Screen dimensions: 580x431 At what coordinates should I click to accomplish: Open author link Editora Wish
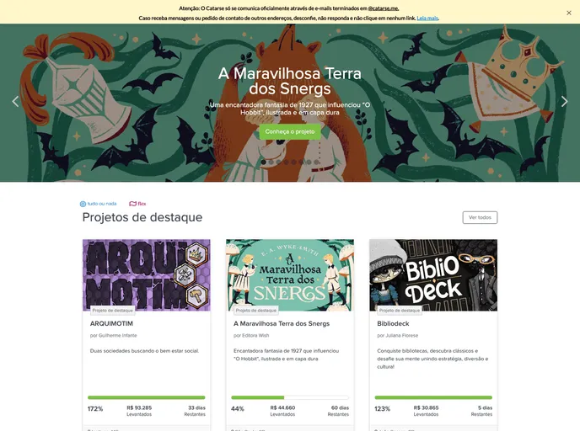(x=255, y=335)
